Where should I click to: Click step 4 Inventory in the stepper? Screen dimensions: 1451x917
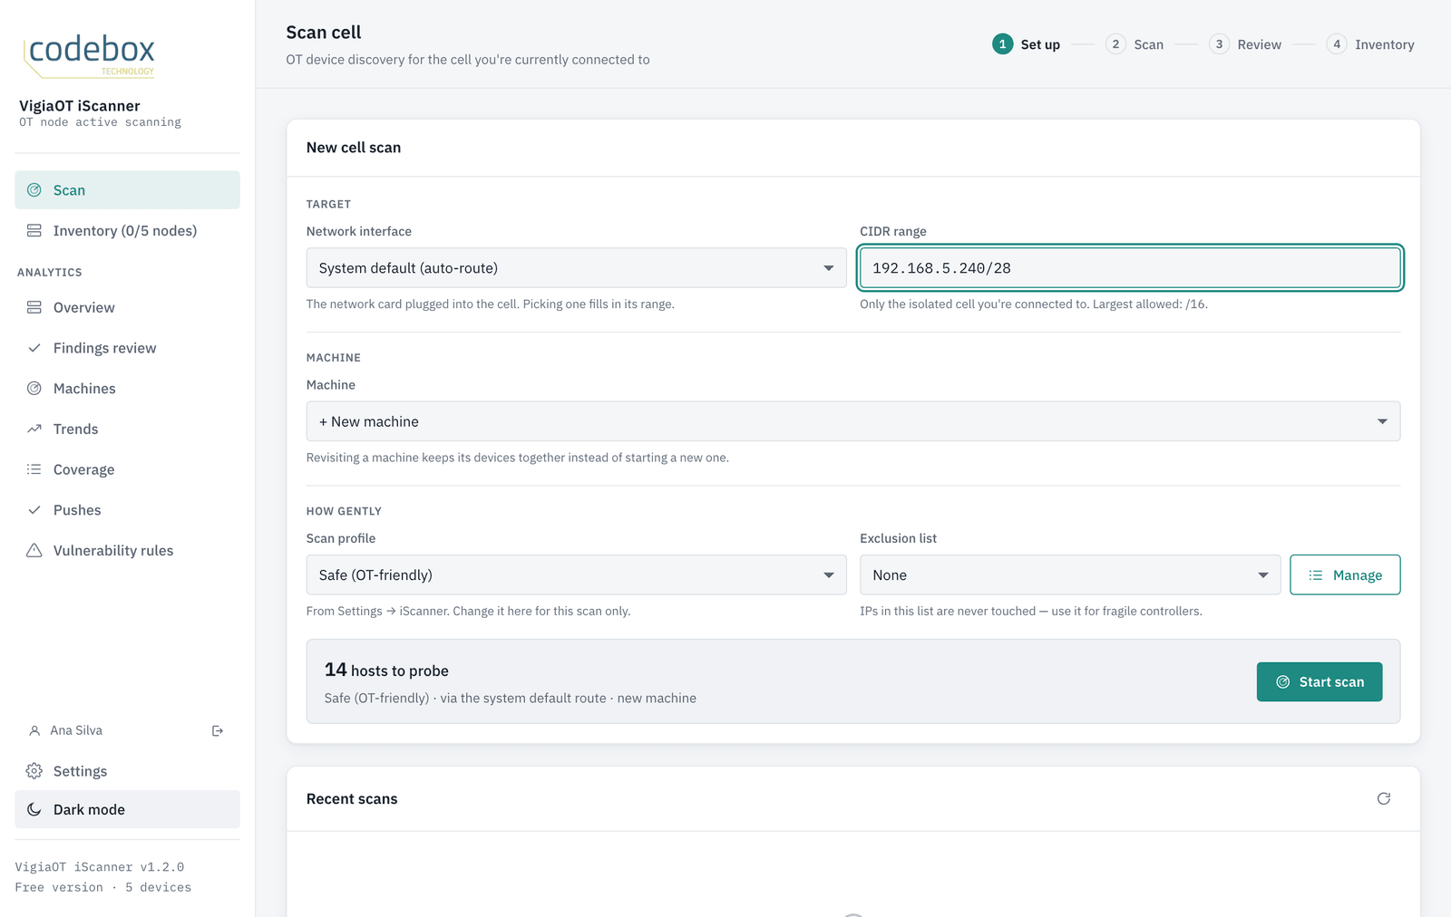[x=1370, y=44]
